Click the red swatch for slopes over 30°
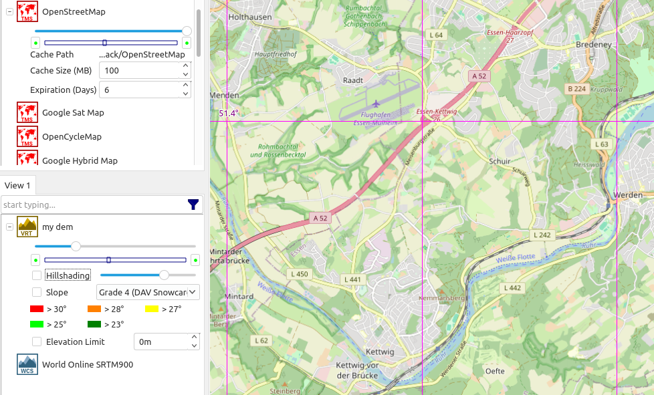654x395 pixels. coord(37,309)
